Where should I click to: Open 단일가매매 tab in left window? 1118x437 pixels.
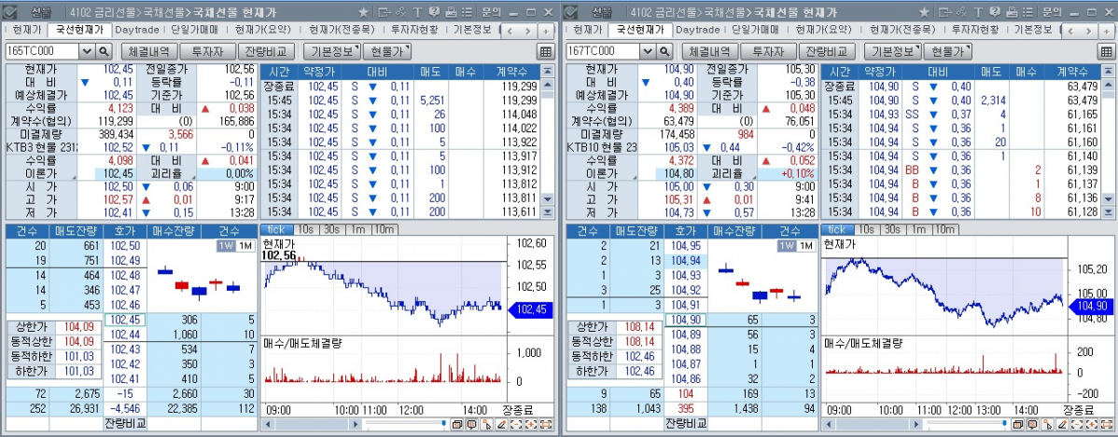(x=196, y=30)
